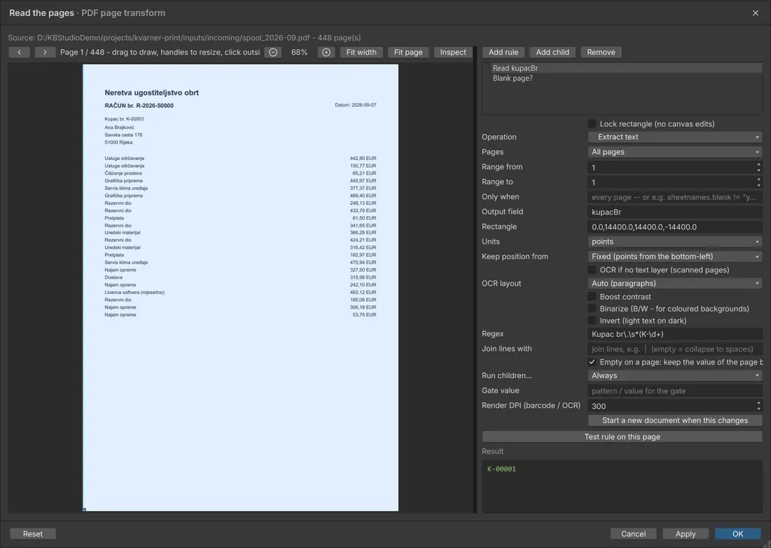Enable Boost contrast checkbox
This screenshot has width=771, height=548.
pyautogui.click(x=592, y=296)
